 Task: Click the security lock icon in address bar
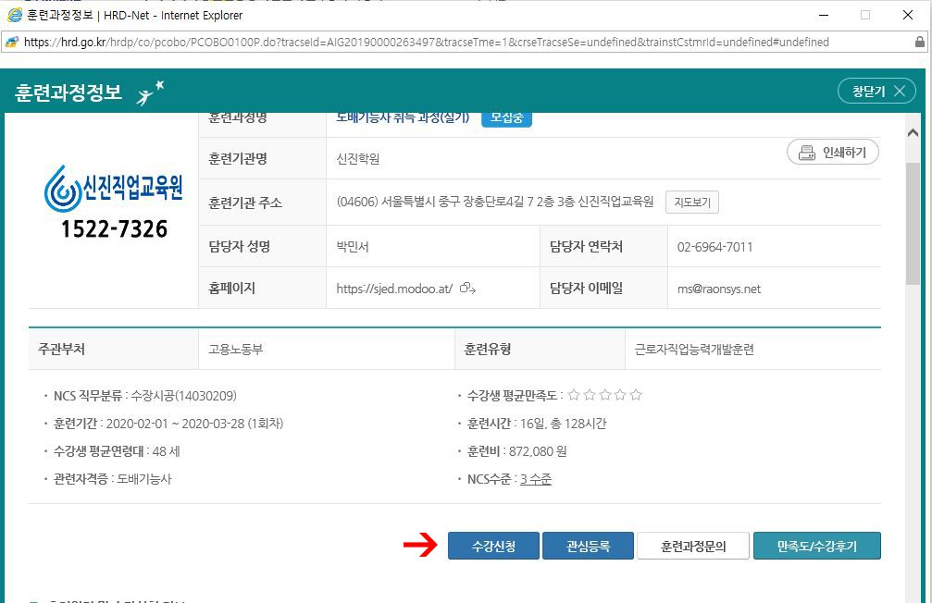[x=919, y=42]
